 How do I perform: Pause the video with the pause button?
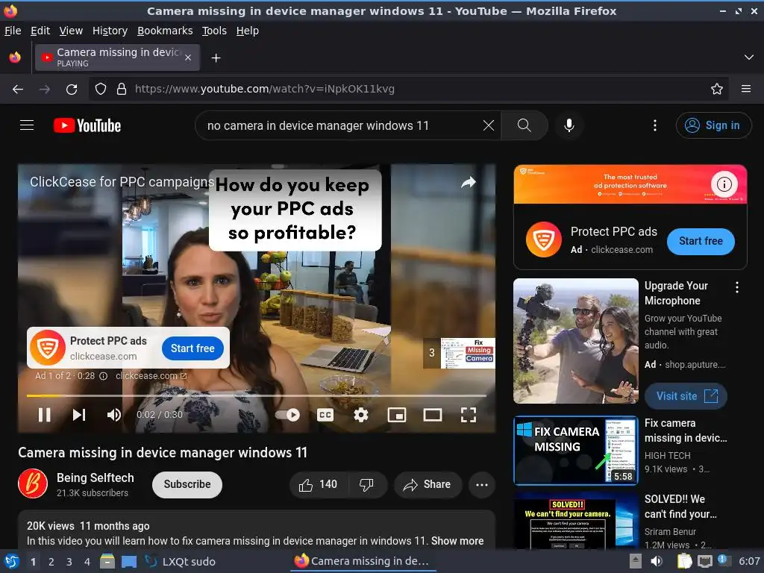(x=44, y=415)
